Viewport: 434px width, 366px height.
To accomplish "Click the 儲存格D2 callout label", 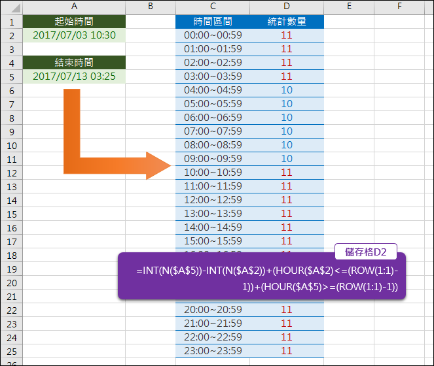I will click(x=366, y=252).
